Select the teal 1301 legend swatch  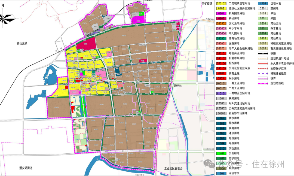221,118
